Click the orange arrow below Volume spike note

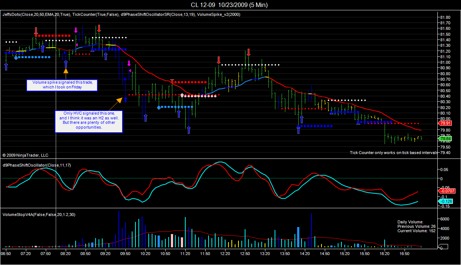coord(66,73)
